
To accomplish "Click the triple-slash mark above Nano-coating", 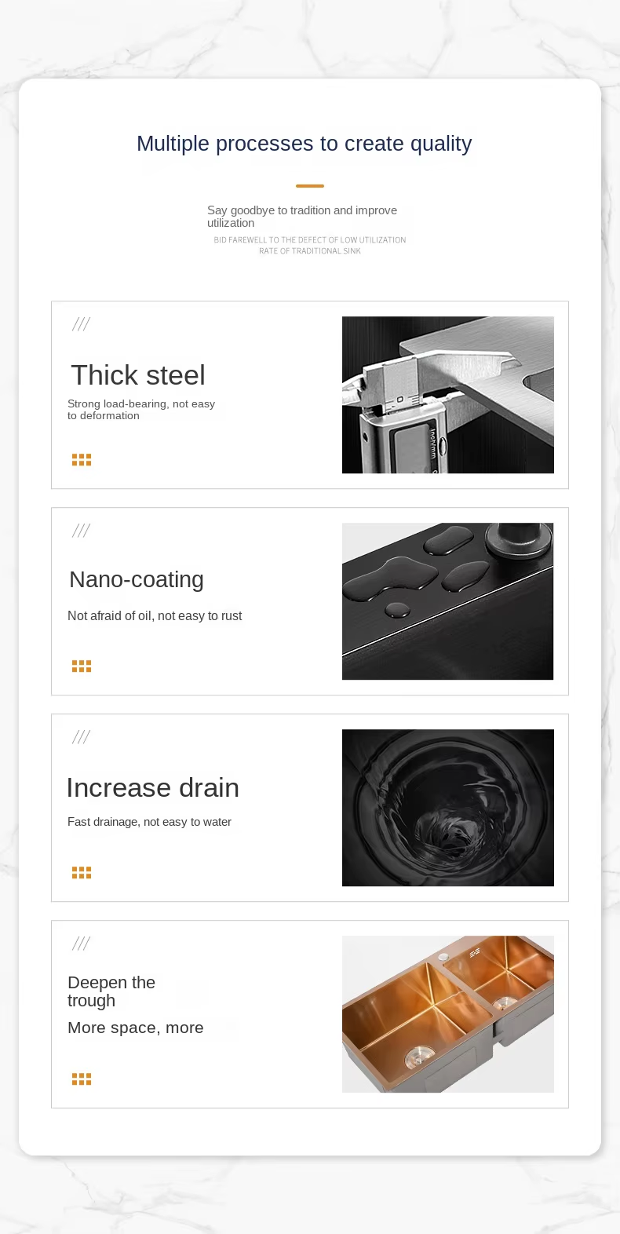I will (81, 531).
